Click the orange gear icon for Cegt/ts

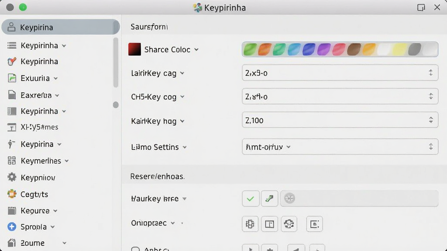coord(12,194)
